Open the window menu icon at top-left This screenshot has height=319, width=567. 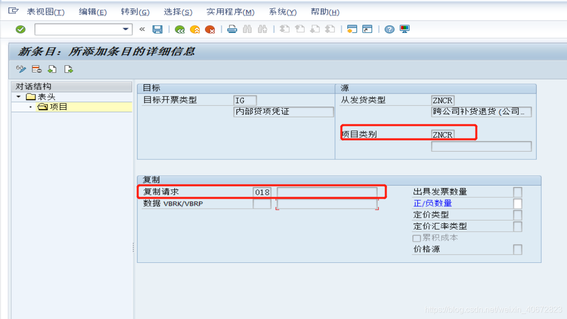[13, 11]
